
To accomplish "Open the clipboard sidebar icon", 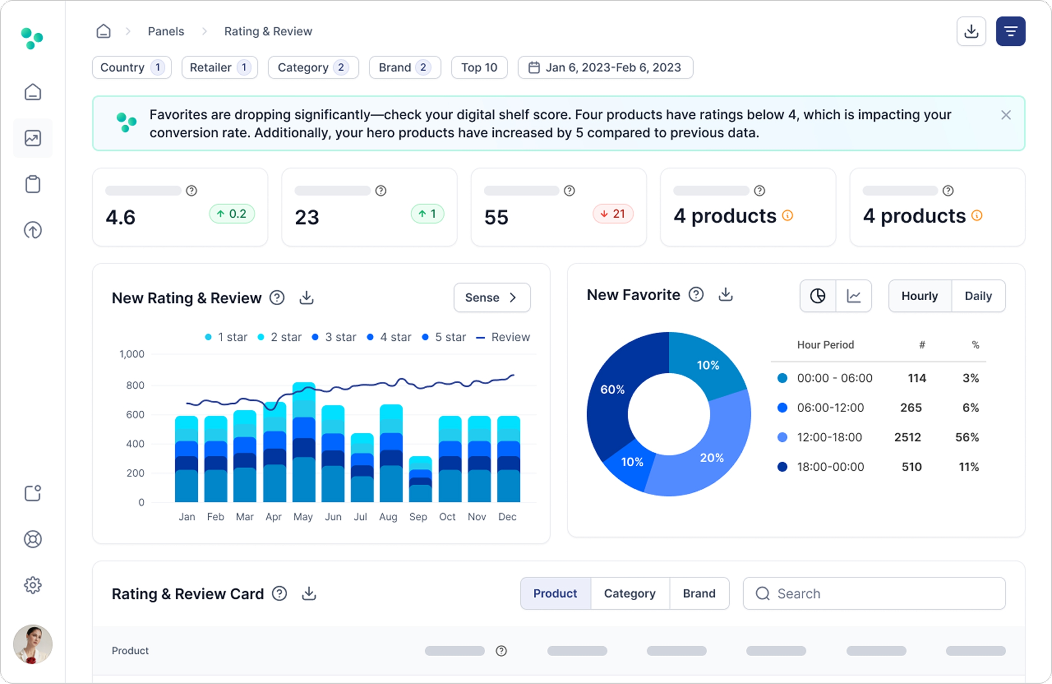I will (33, 184).
